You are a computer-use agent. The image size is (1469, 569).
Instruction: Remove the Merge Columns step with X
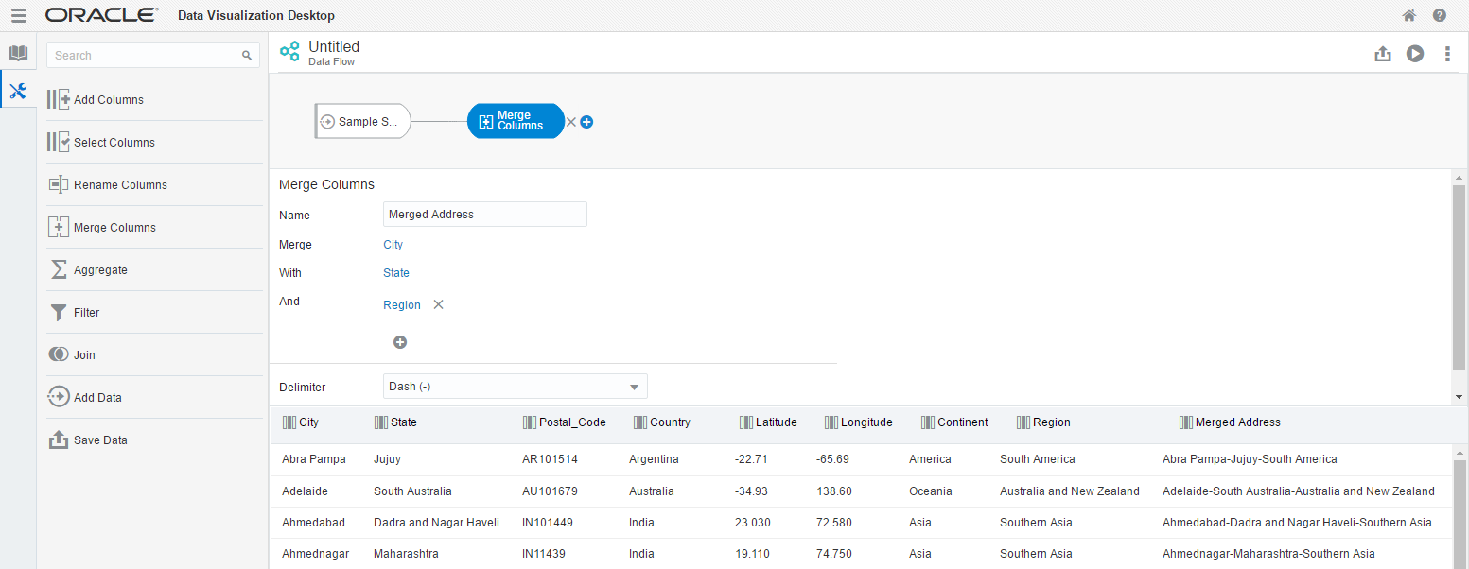click(x=570, y=122)
